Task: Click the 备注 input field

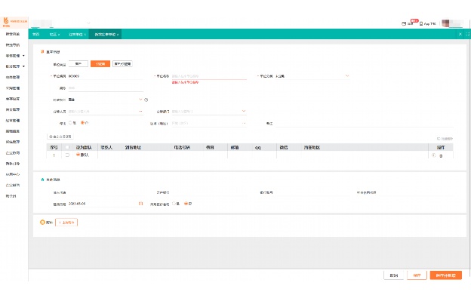Action: click(x=365, y=123)
